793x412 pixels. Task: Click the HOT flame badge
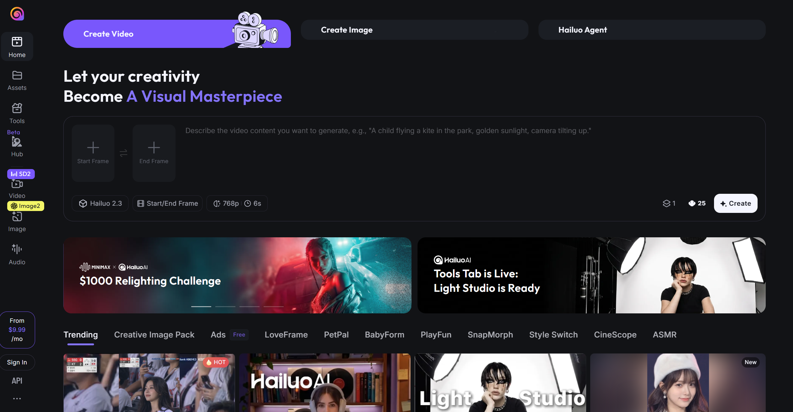click(216, 362)
